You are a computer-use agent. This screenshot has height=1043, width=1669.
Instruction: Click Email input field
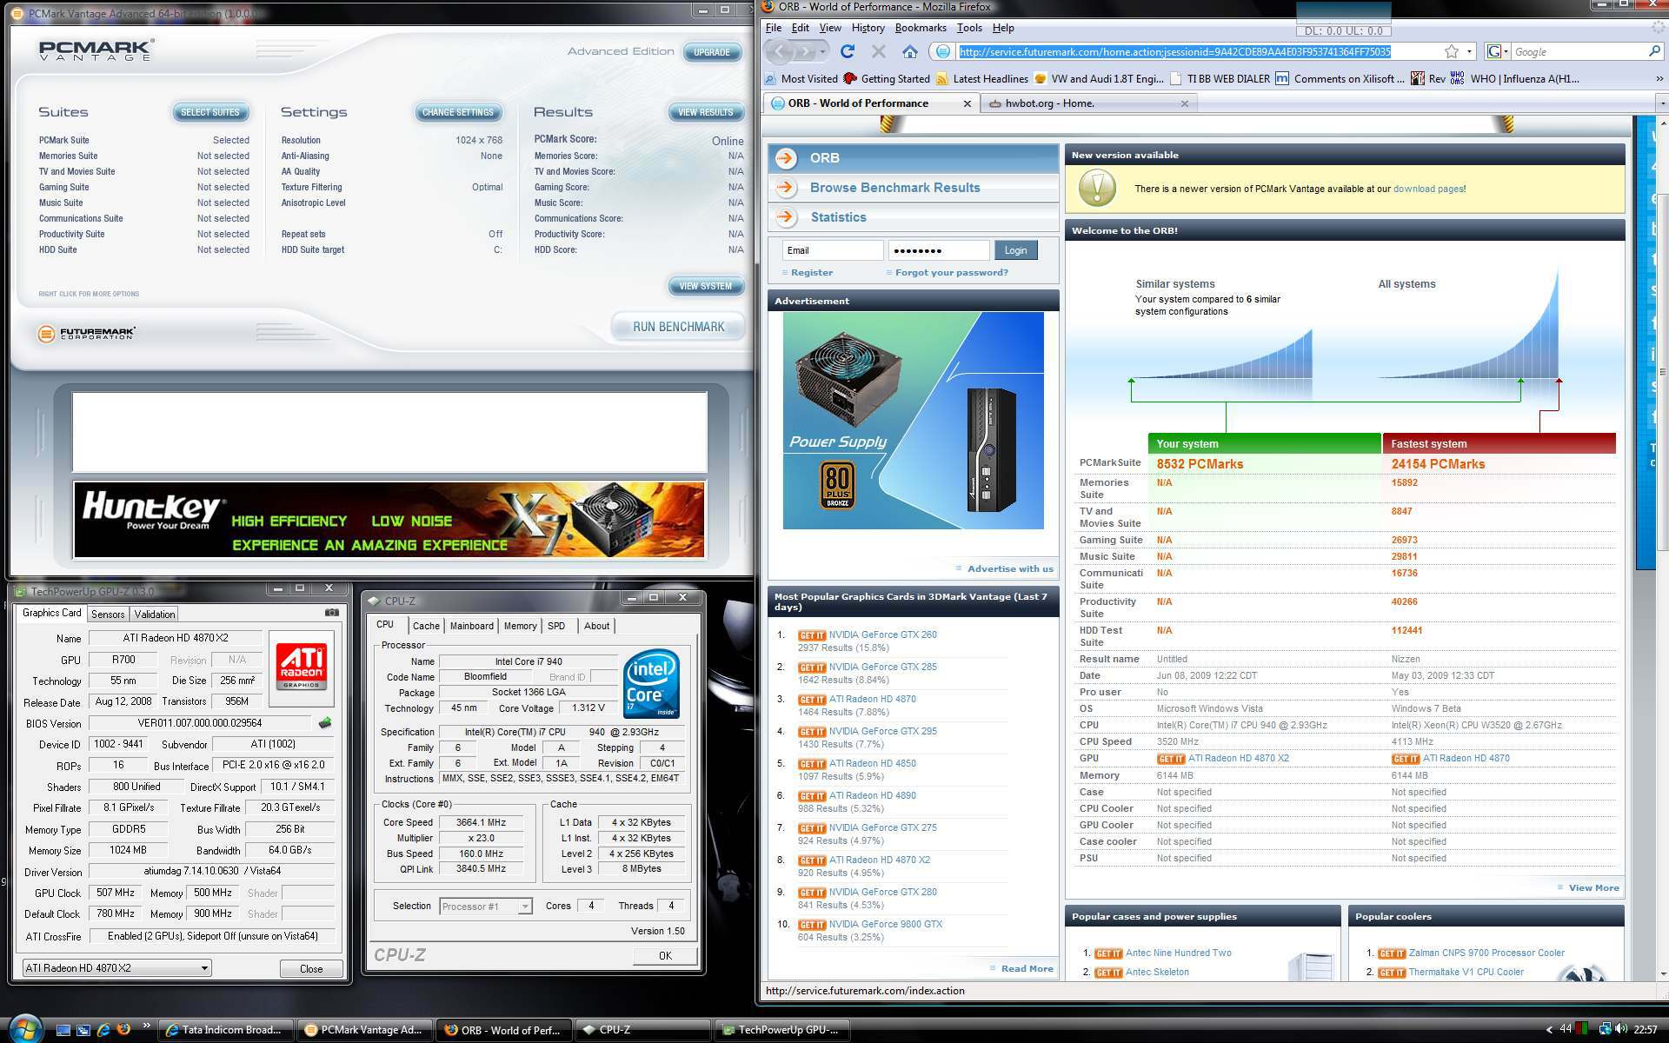tap(832, 250)
